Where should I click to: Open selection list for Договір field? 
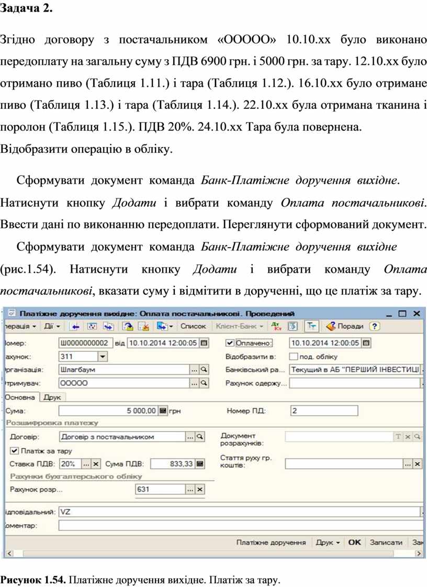[x=190, y=437]
